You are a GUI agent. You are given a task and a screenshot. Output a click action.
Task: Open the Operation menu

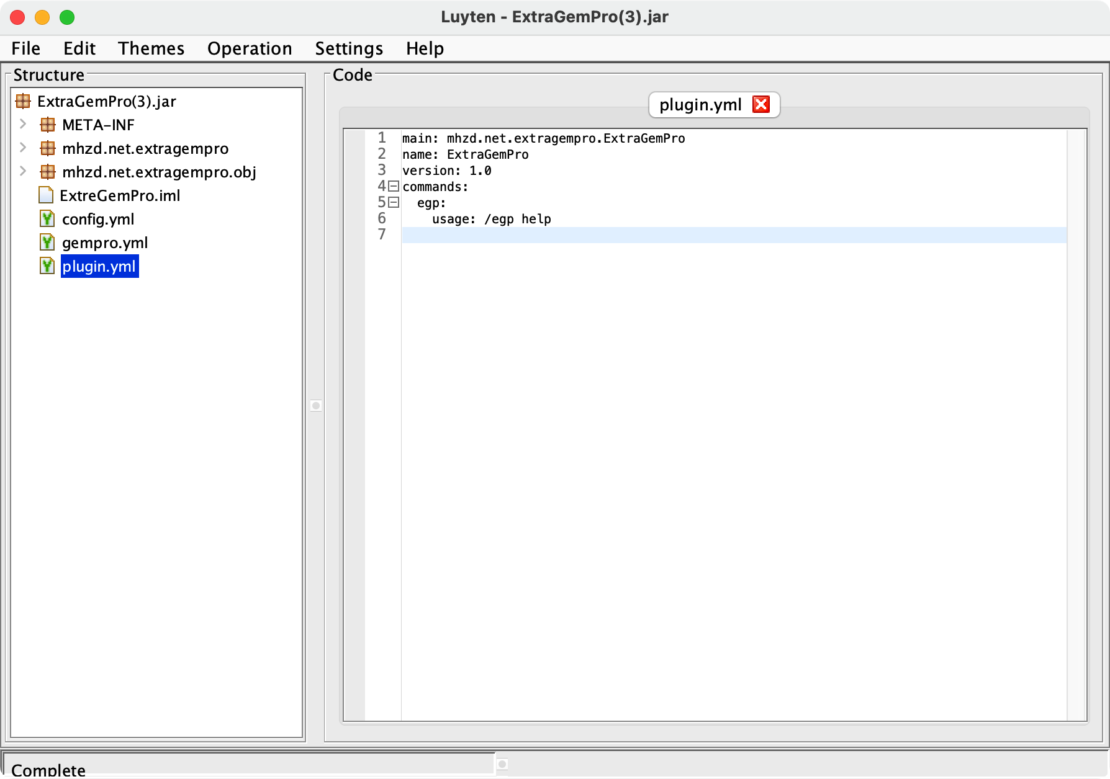[250, 48]
